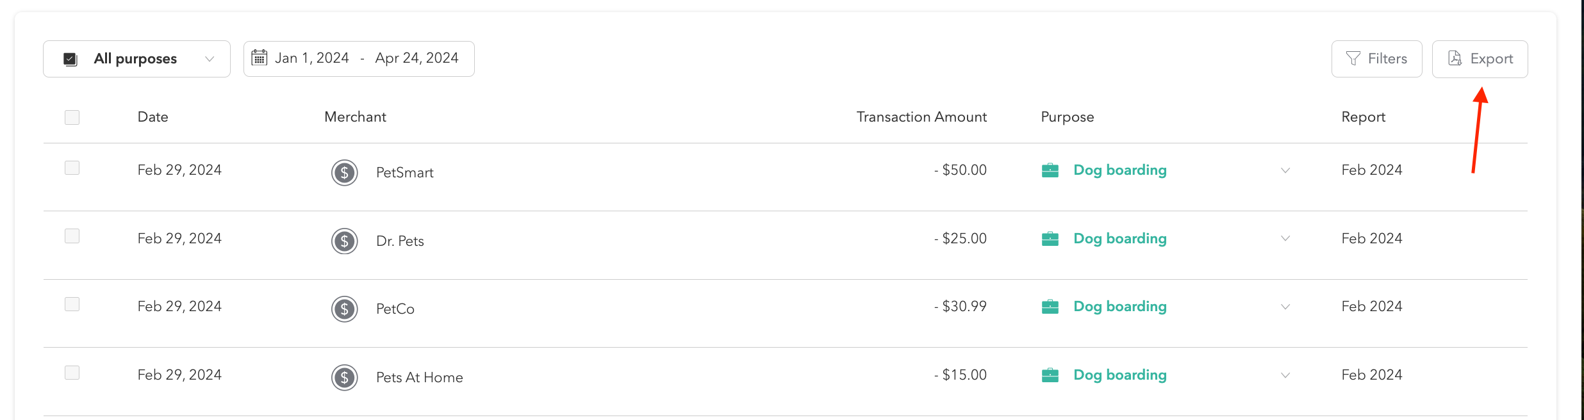Click the dollar icon beside PetCo
The image size is (1584, 420).
click(x=344, y=309)
